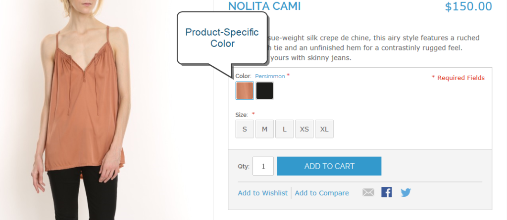Click the Product-Specific Color callout bubble
507x220 pixels.
(x=222, y=38)
